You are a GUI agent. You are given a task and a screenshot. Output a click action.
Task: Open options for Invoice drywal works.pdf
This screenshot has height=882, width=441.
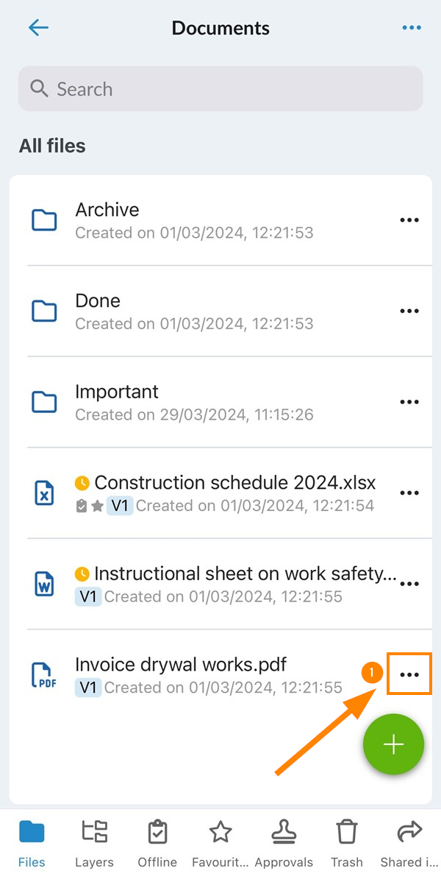tap(409, 674)
